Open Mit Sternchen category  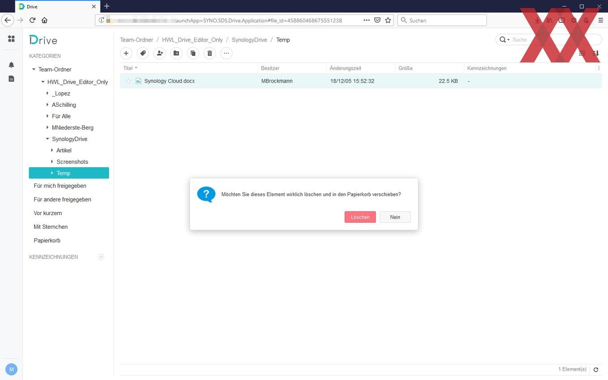click(51, 227)
